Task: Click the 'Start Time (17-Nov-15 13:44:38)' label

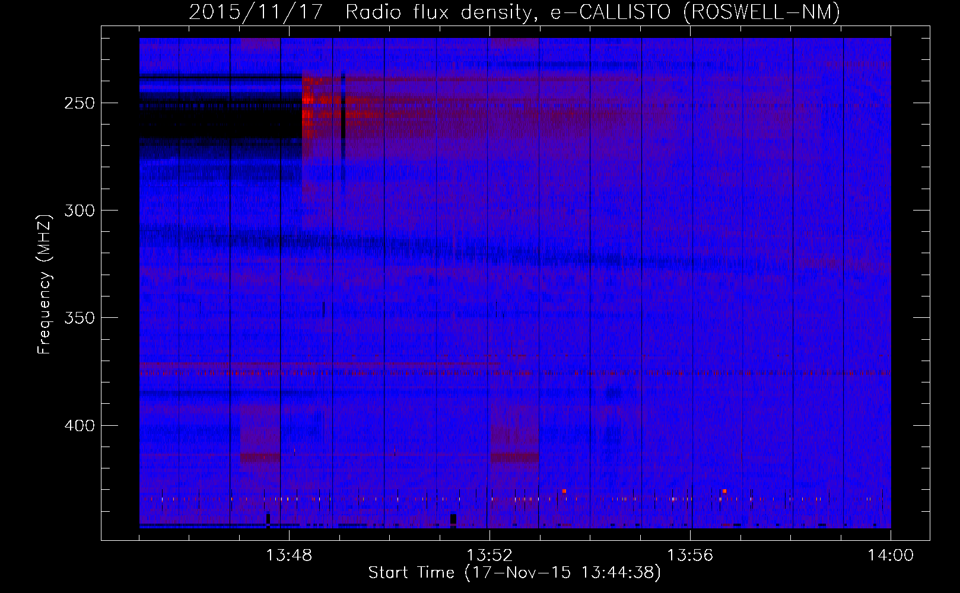Action: pos(514,573)
